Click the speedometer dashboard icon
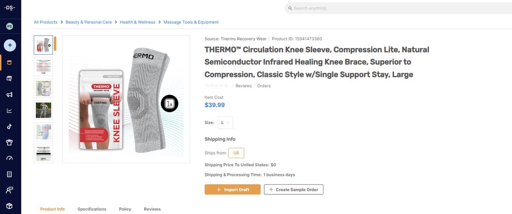The image size is (512, 214). click(x=9, y=158)
